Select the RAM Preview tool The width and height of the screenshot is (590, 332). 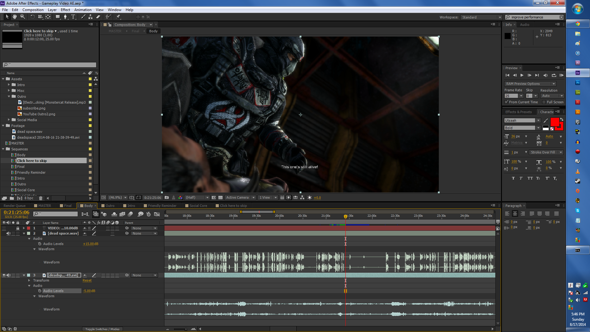562,75
